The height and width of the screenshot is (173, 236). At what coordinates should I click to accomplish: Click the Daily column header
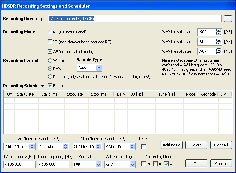121,94
